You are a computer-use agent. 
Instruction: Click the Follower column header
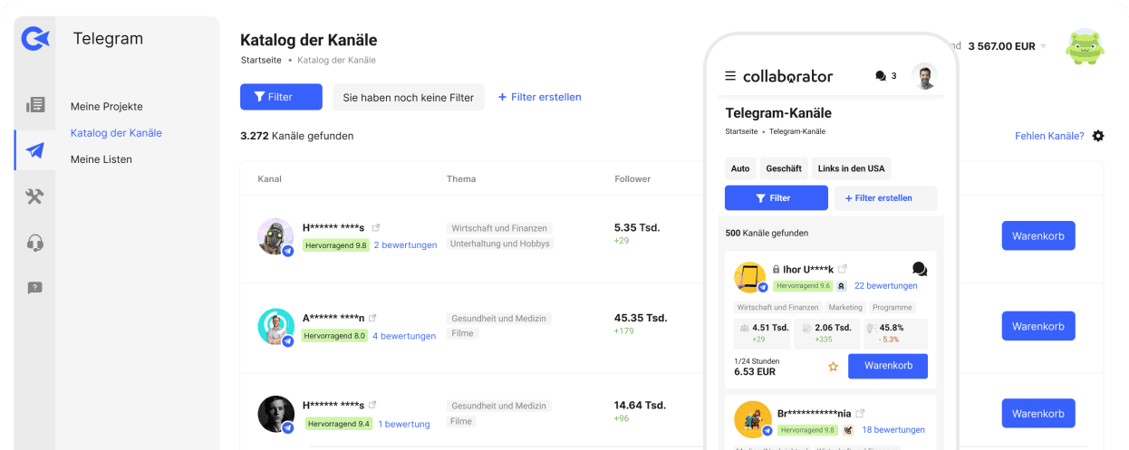click(x=632, y=178)
